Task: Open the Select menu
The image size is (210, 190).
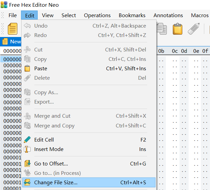Action: pyautogui.click(x=69, y=15)
